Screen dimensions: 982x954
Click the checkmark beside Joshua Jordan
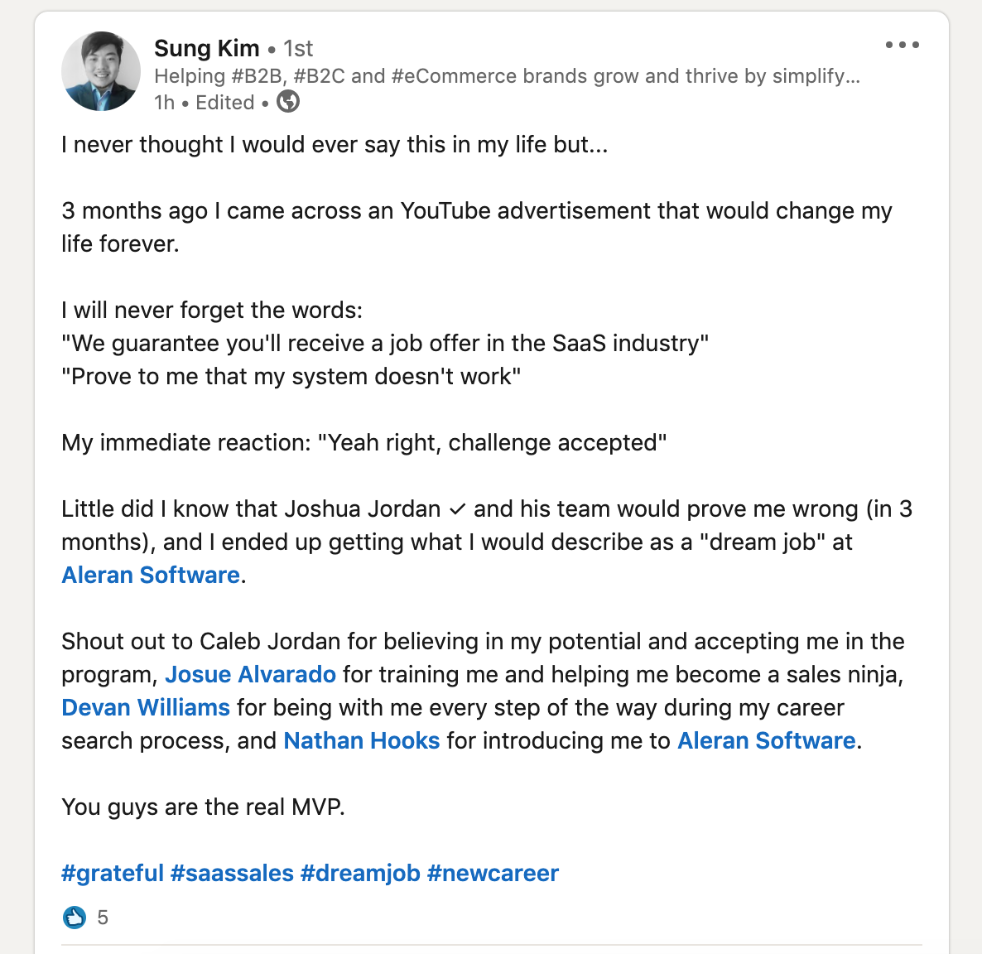point(457,508)
